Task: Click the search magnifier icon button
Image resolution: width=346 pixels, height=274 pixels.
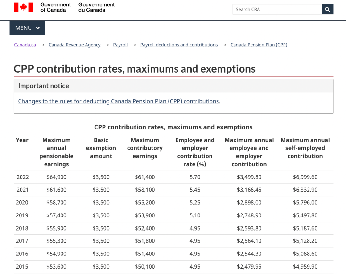Action: click(327, 9)
